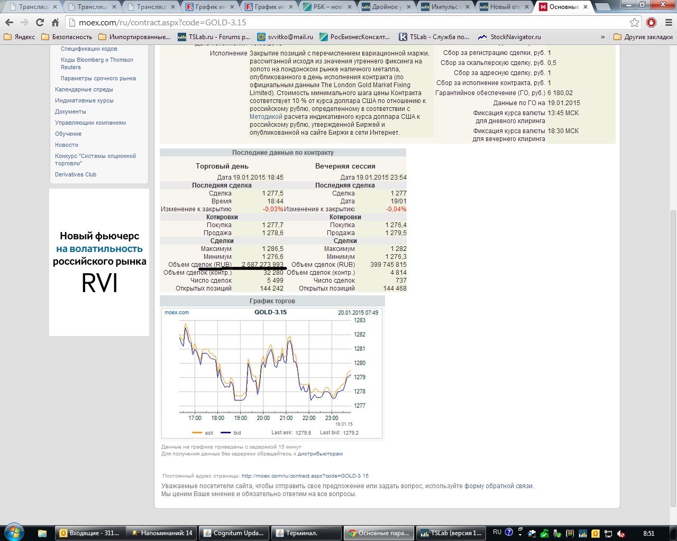This screenshot has width=677, height=541.
Task: Click the TSLab tray icon
Action: 583,533
